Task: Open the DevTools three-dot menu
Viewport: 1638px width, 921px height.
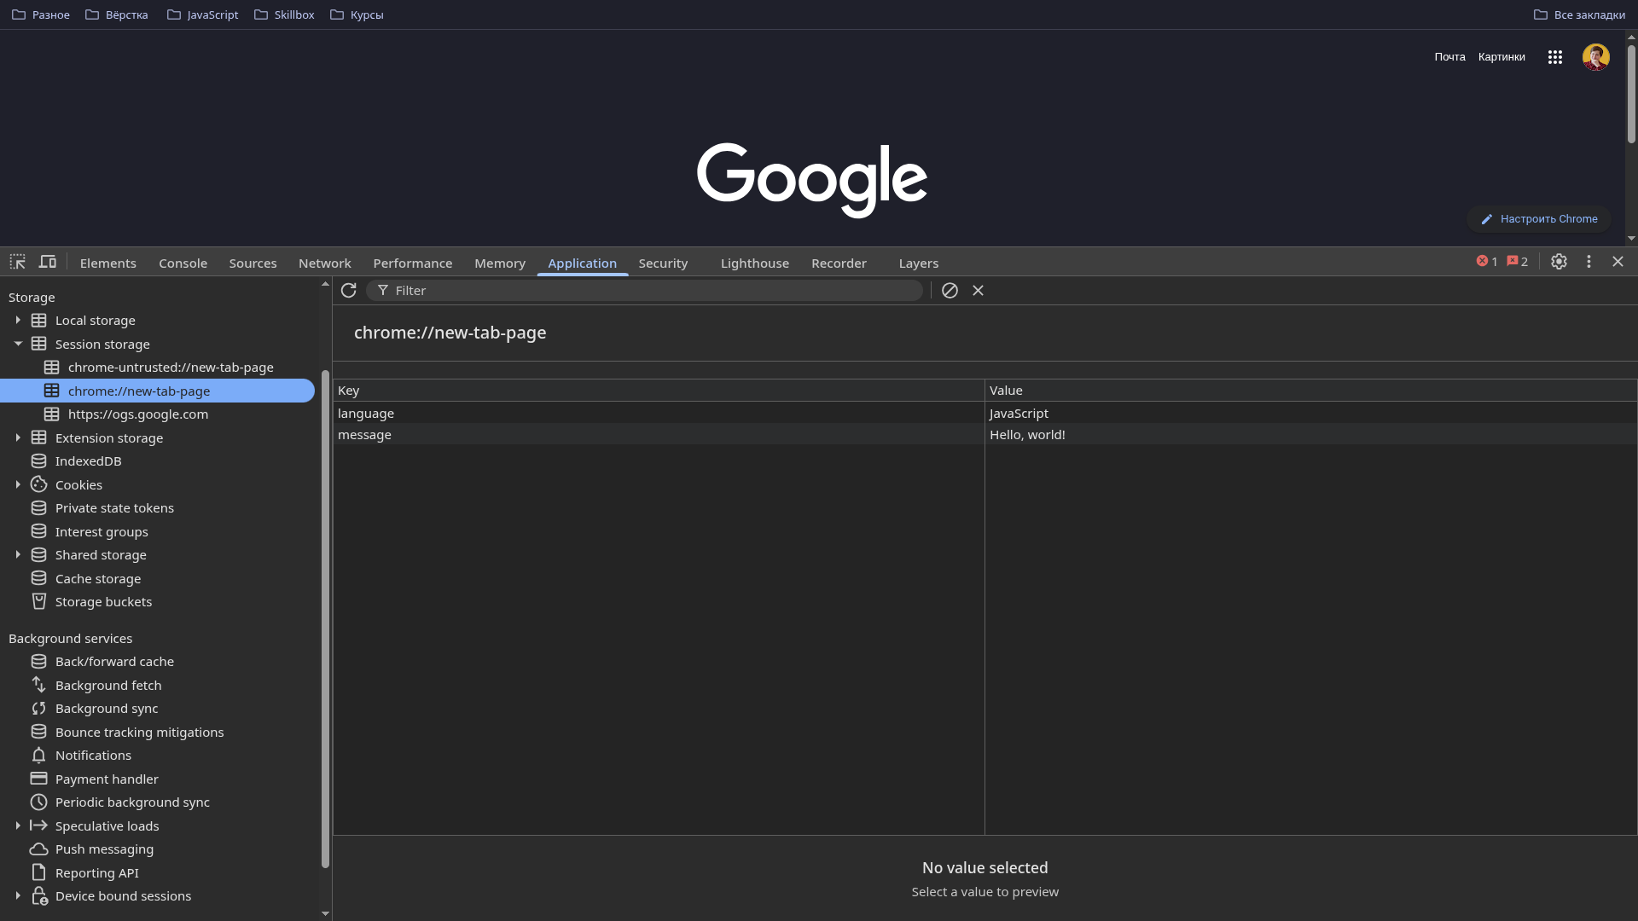Action: pyautogui.click(x=1589, y=262)
